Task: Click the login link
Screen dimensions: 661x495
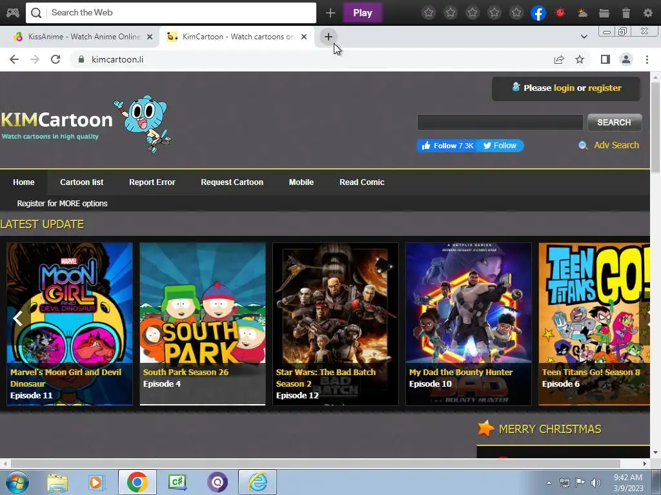Action: (564, 88)
